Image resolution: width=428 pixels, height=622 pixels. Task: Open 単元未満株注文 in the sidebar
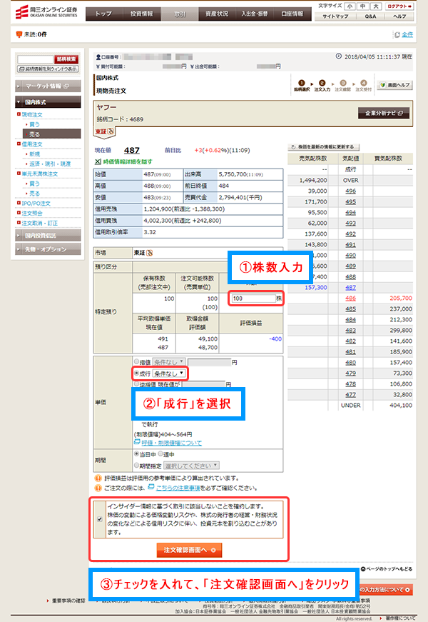[40, 174]
